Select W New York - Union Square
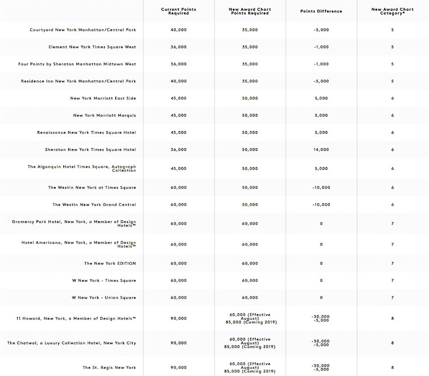 point(104,298)
